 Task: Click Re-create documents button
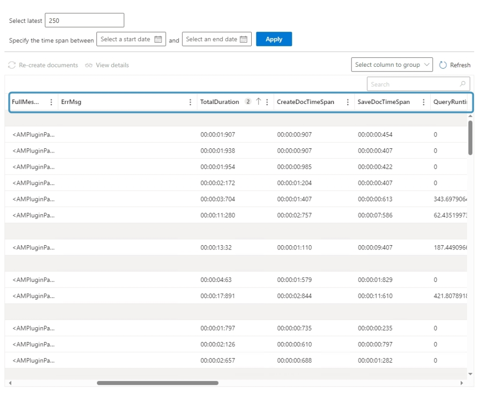pos(43,65)
